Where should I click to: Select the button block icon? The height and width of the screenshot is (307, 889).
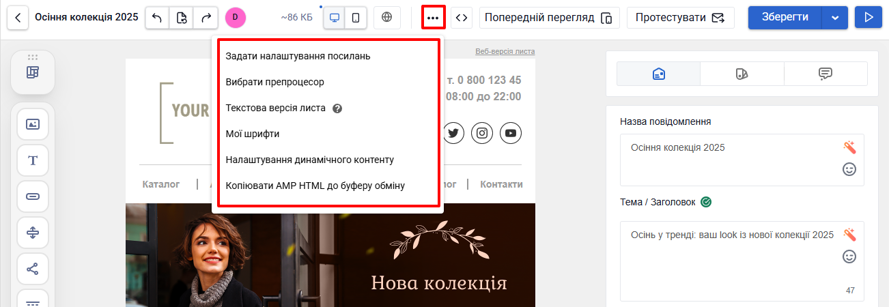click(33, 196)
